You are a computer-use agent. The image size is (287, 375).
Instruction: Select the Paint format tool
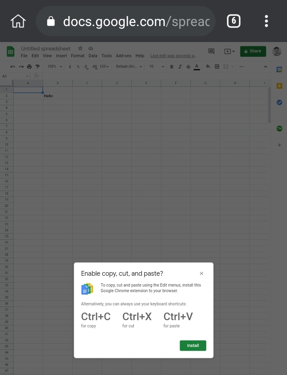pyautogui.click(x=38, y=66)
